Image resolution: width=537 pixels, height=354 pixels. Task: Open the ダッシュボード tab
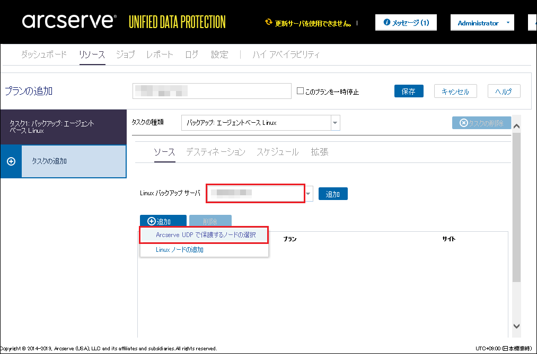44,55
